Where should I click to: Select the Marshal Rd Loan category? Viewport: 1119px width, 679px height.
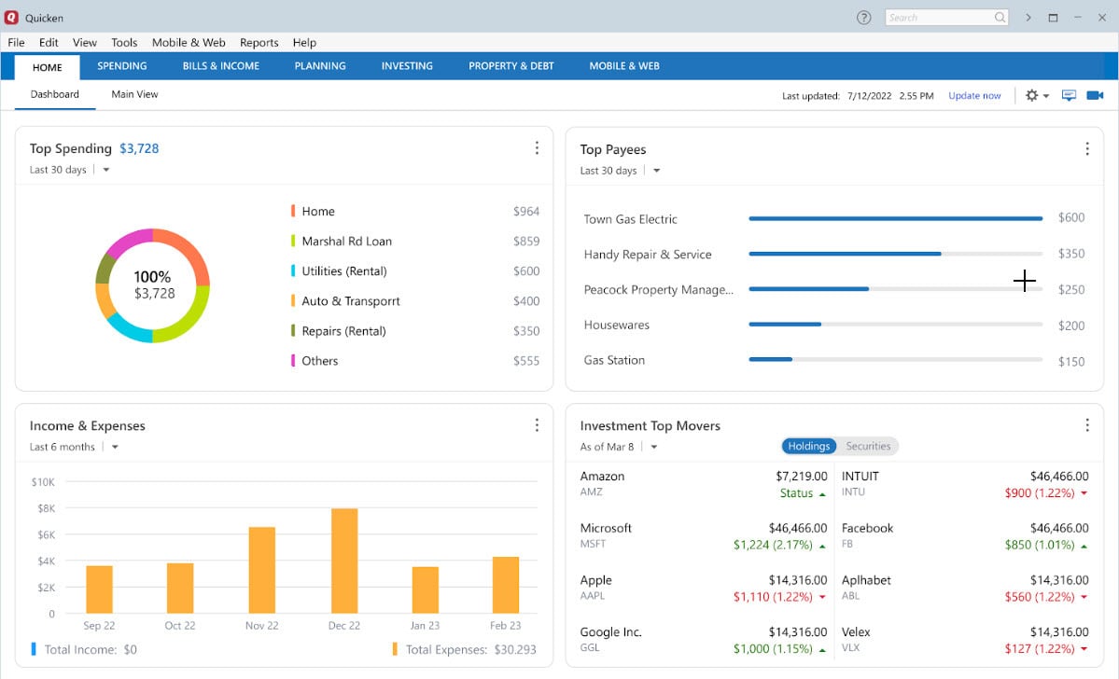coord(347,241)
